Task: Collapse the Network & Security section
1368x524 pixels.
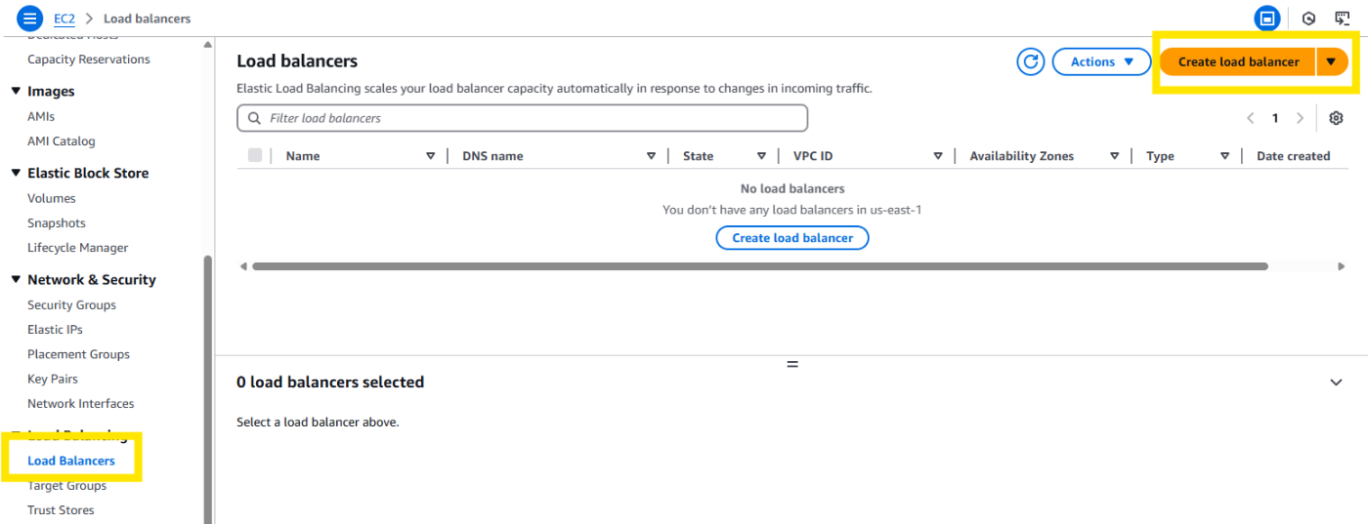Action: click(16, 279)
